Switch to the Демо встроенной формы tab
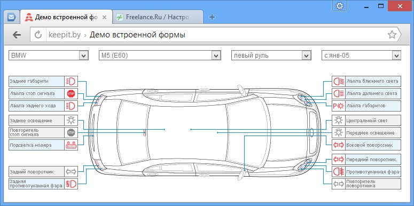414x206 pixels. [66, 18]
